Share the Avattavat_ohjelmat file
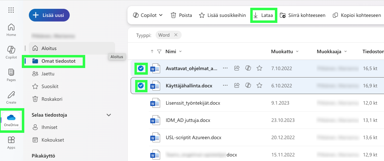The width and height of the screenshot is (384, 161). click(237, 68)
